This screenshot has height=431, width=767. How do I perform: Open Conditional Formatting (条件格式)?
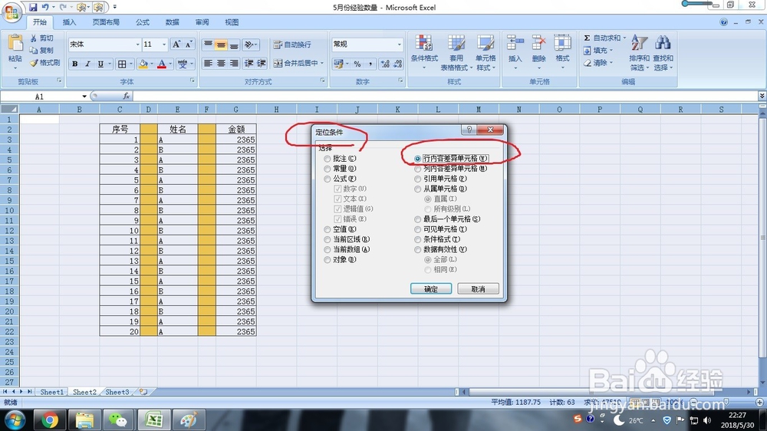pos(424,53)
